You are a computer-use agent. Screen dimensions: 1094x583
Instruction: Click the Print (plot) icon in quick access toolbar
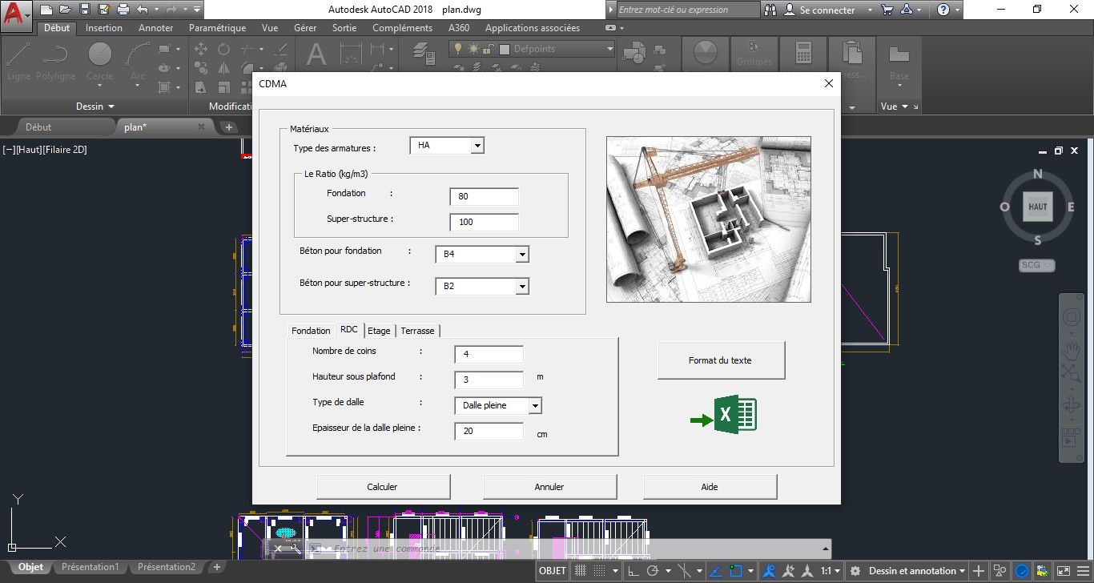point(123,10)
